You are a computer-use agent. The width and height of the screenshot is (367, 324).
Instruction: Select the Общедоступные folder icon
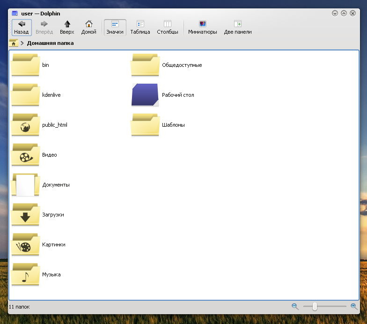tap(145, 65)
